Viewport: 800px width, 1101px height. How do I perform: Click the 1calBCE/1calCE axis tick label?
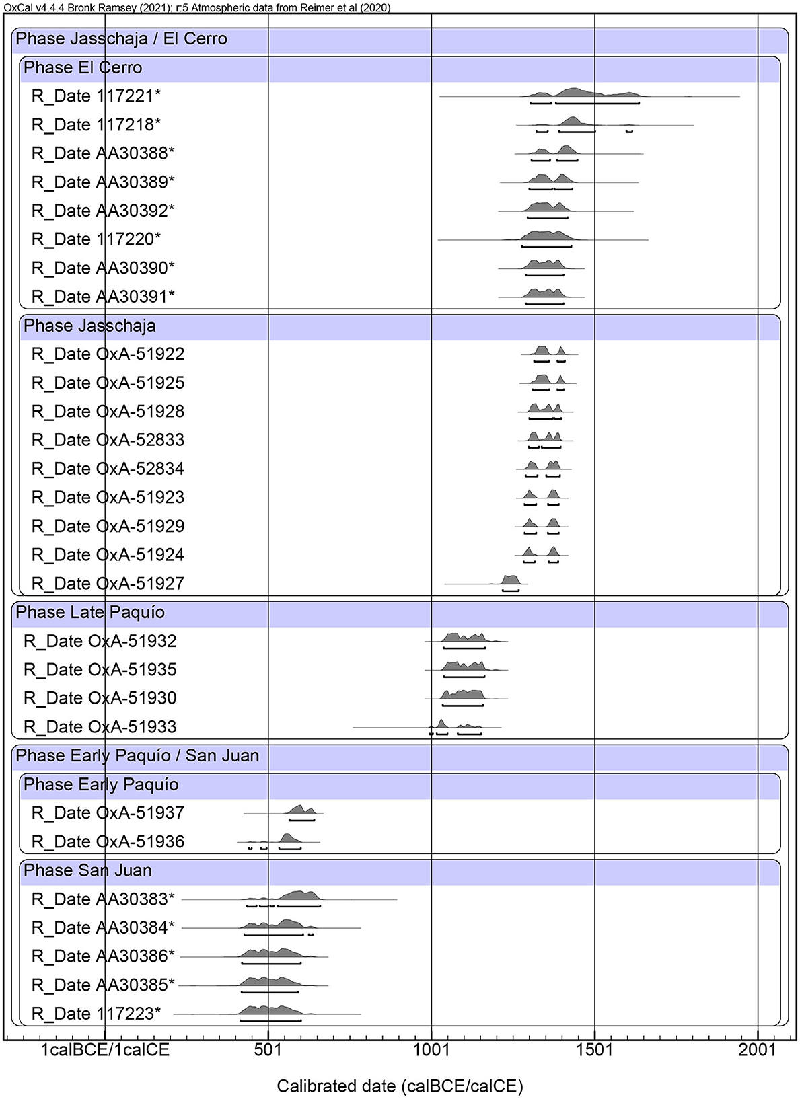(105, 1050)
